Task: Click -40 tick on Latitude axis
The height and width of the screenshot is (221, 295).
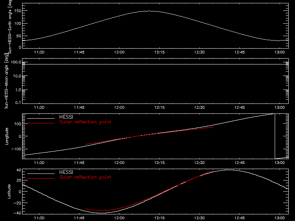Action: [17, 213]
